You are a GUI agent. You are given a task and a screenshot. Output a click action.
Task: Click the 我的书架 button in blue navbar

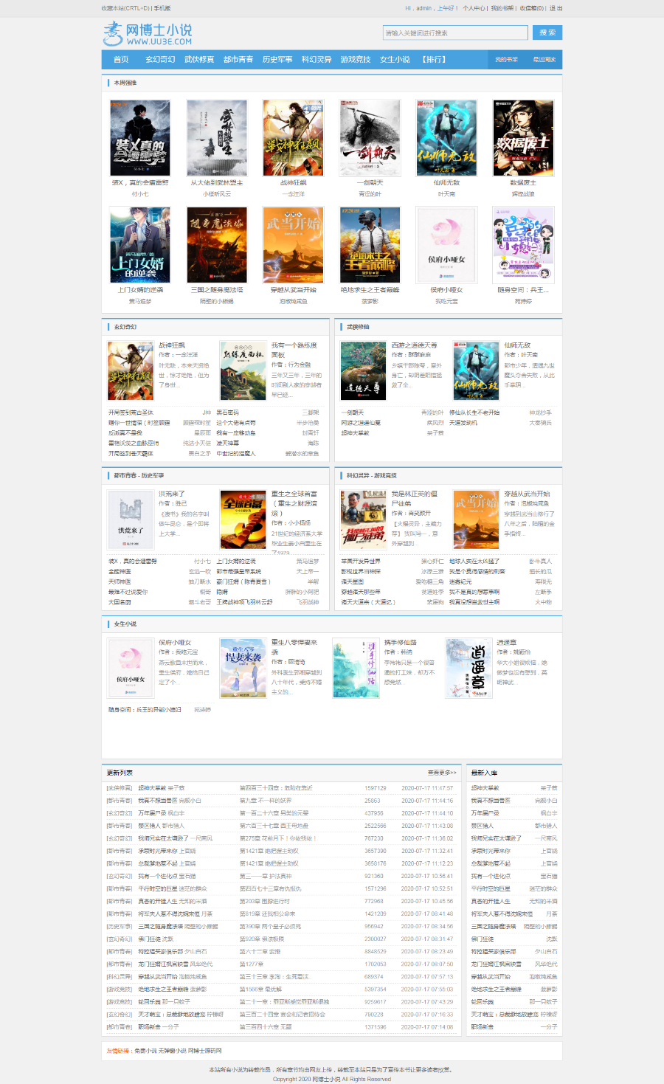coord(506,60)
